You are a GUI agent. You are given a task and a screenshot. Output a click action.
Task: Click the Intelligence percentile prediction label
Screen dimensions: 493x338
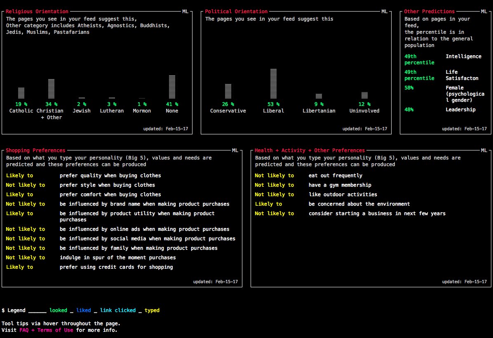click(463, 56)
